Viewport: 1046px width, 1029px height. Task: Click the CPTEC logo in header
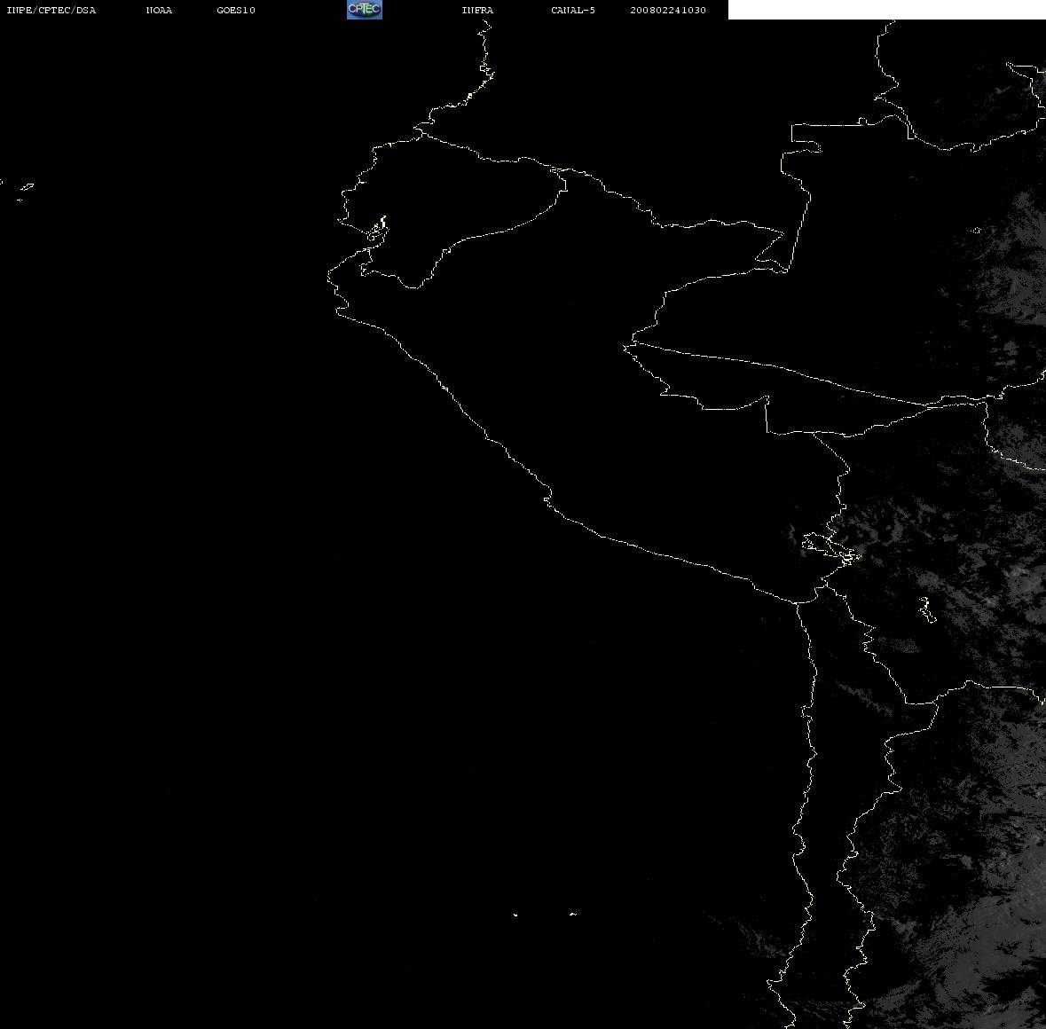pos(365,10)
